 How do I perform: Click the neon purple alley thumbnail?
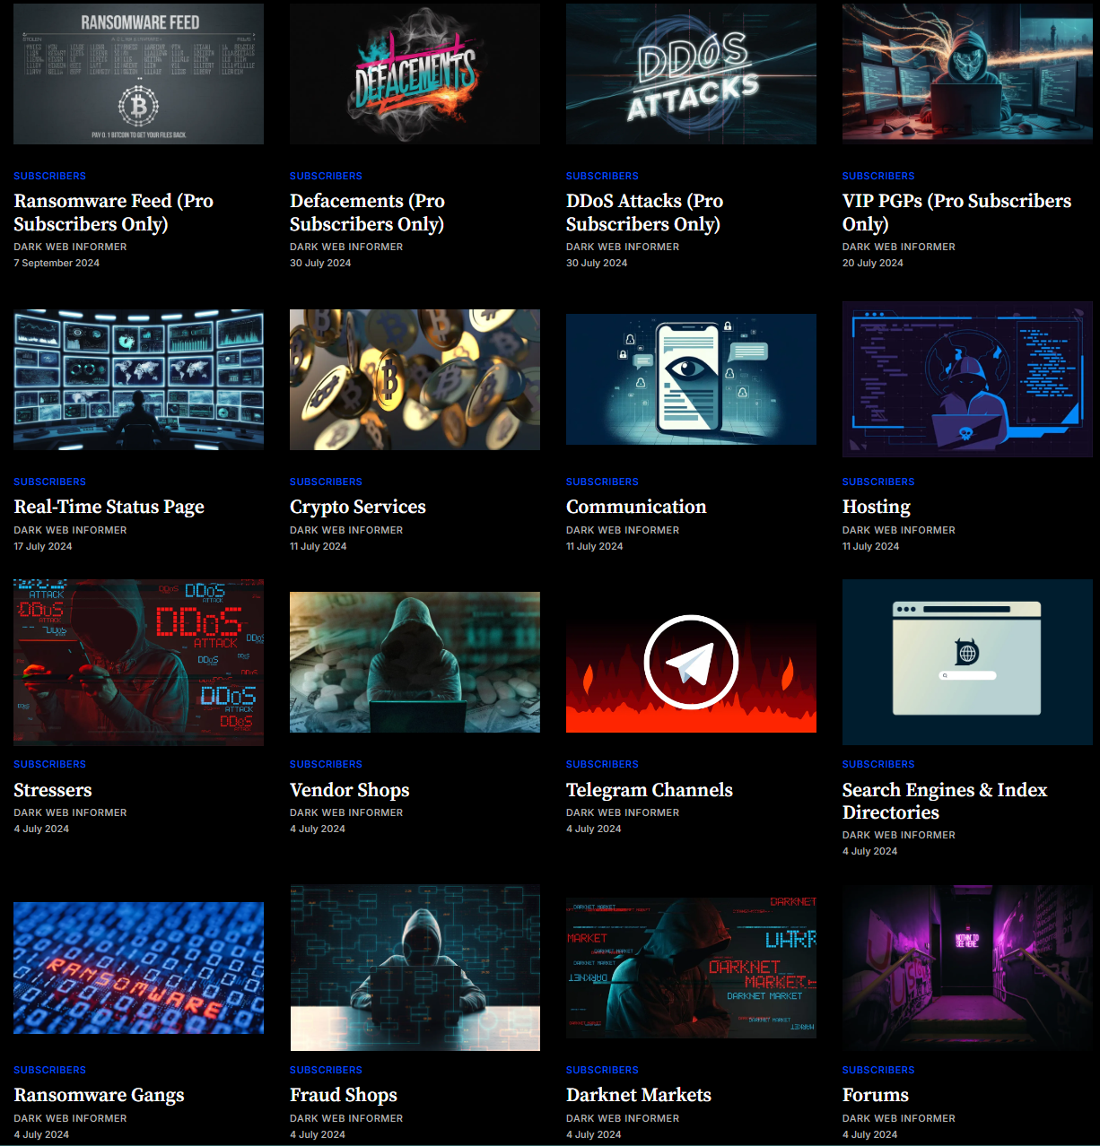point(966,968)
